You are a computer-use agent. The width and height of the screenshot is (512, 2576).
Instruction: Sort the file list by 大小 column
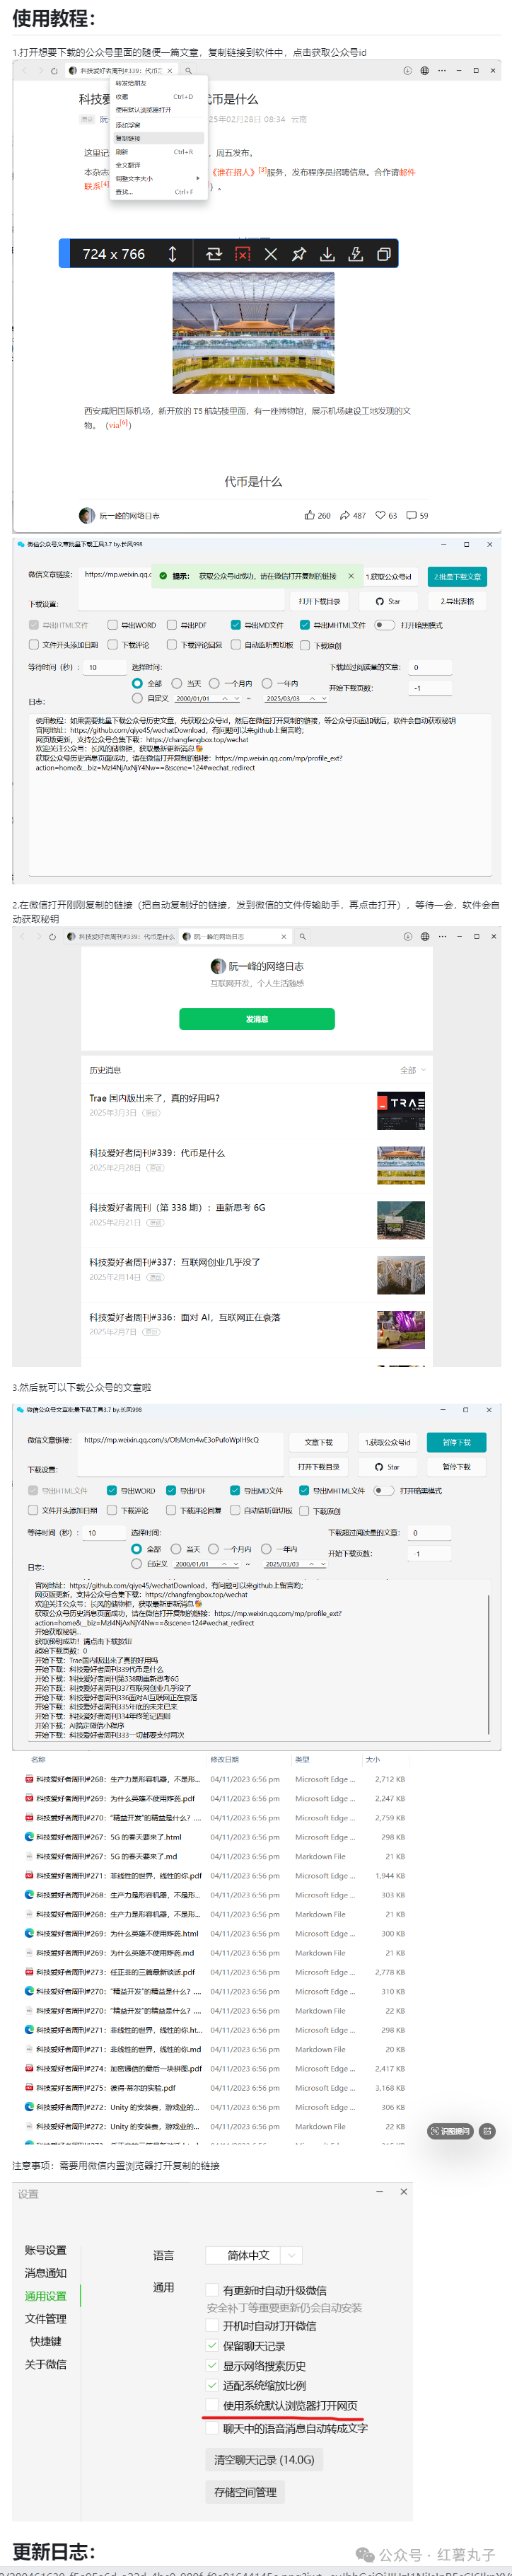point(373,1759)
